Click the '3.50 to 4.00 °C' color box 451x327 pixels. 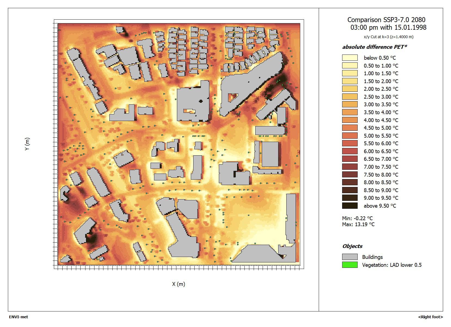(x=350, y=112)
